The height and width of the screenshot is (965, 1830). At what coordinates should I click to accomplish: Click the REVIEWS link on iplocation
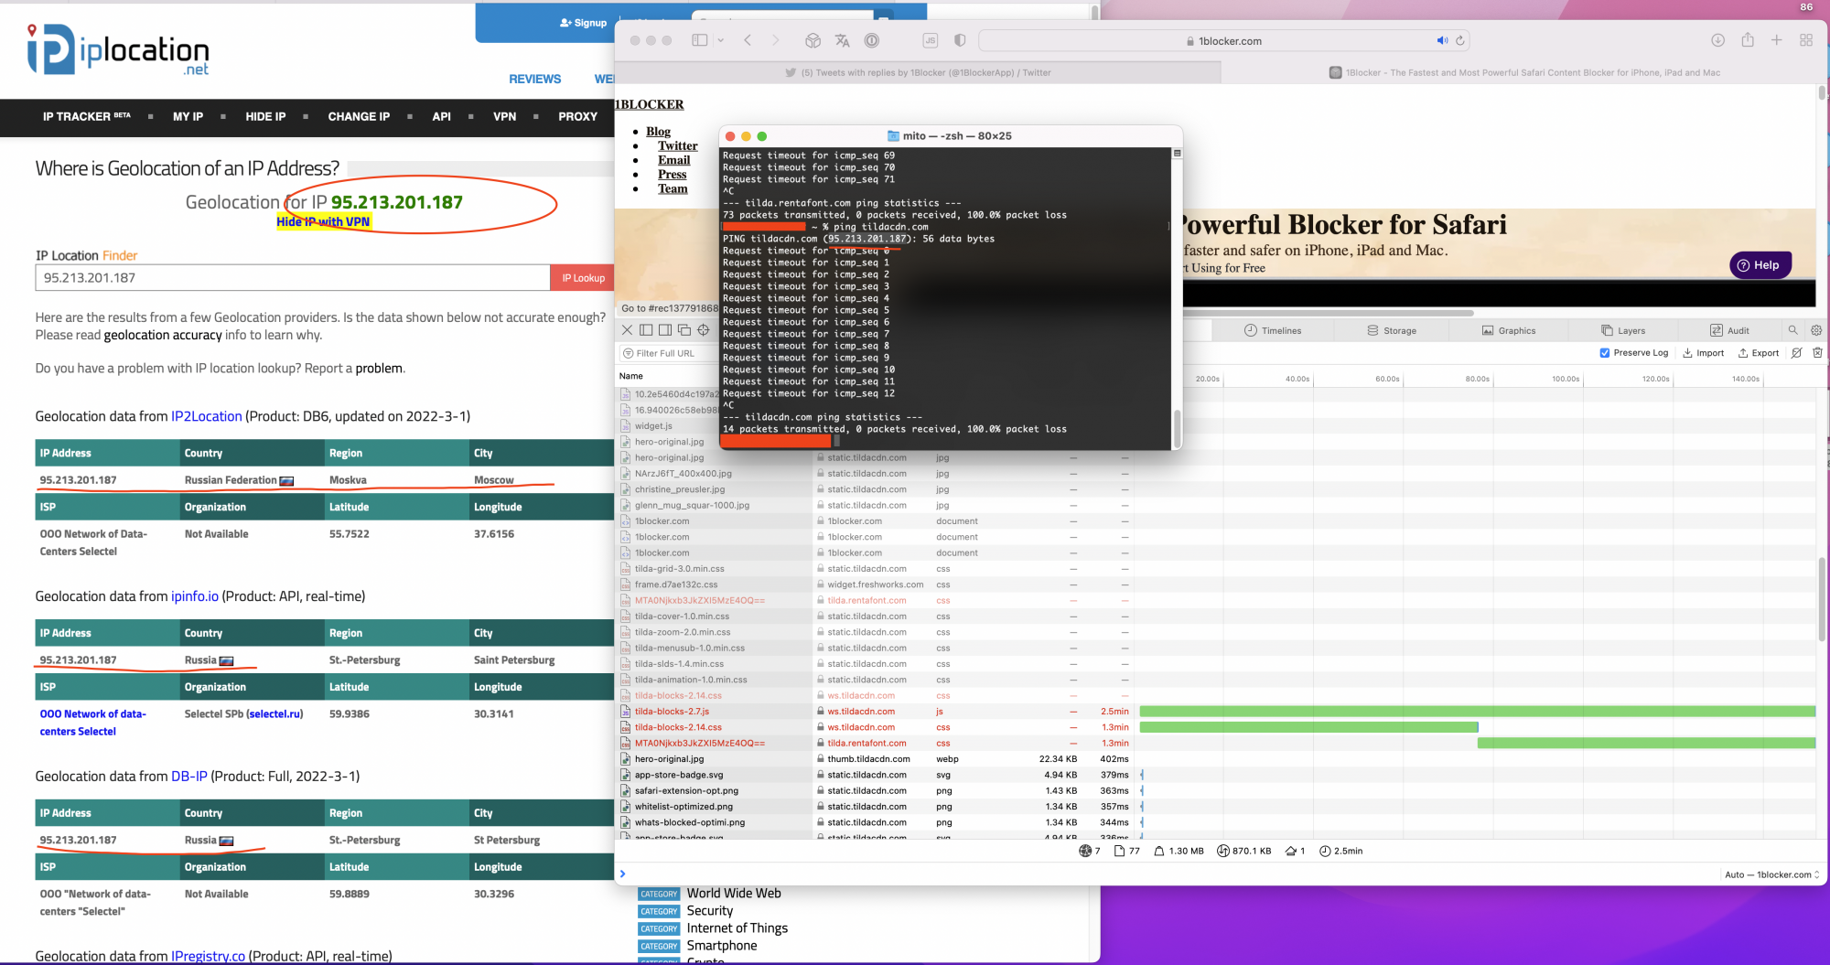click(535, 79)
